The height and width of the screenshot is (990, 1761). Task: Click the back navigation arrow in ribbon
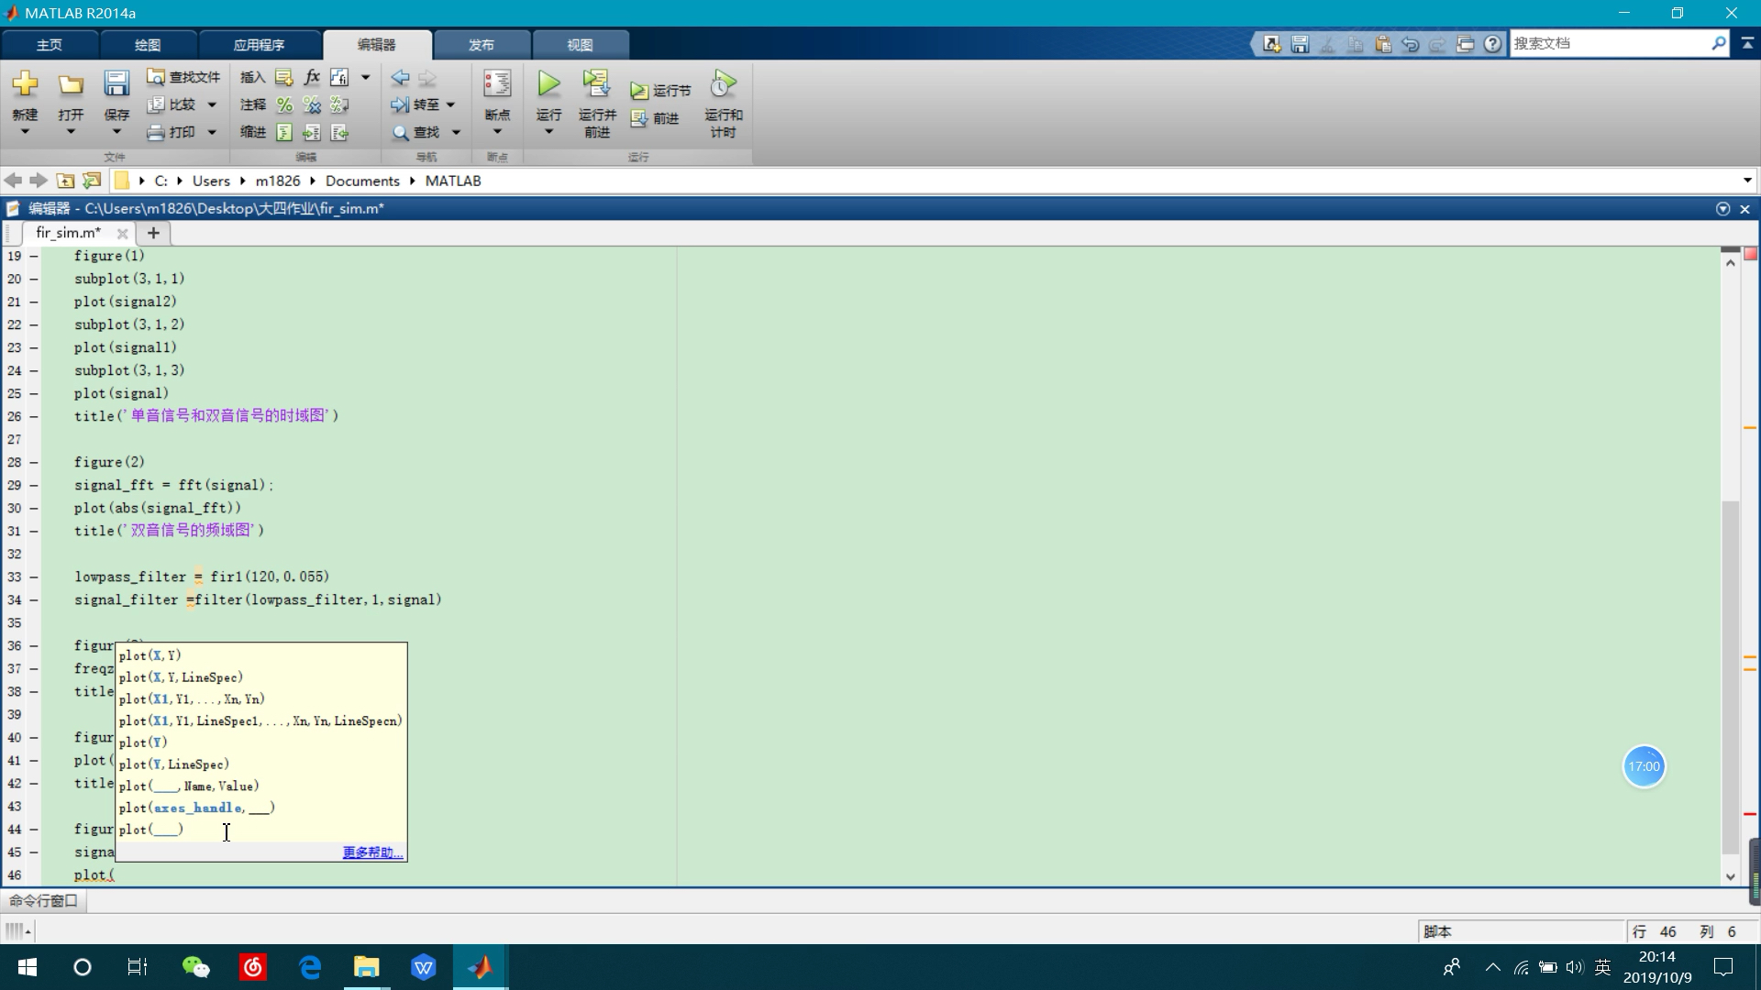point(400,78)
